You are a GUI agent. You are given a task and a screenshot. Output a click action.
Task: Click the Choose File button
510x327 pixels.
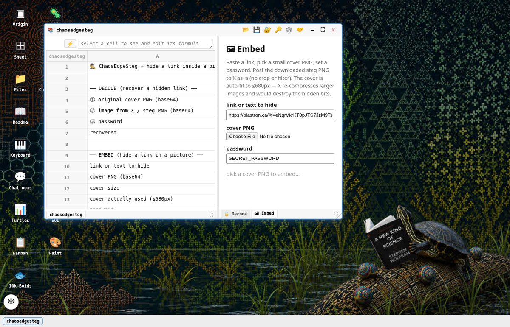click(242, 136)
